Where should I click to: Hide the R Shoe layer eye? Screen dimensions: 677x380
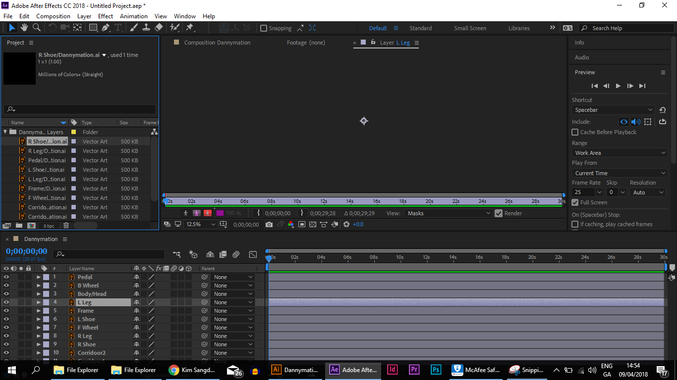[6, 344]
